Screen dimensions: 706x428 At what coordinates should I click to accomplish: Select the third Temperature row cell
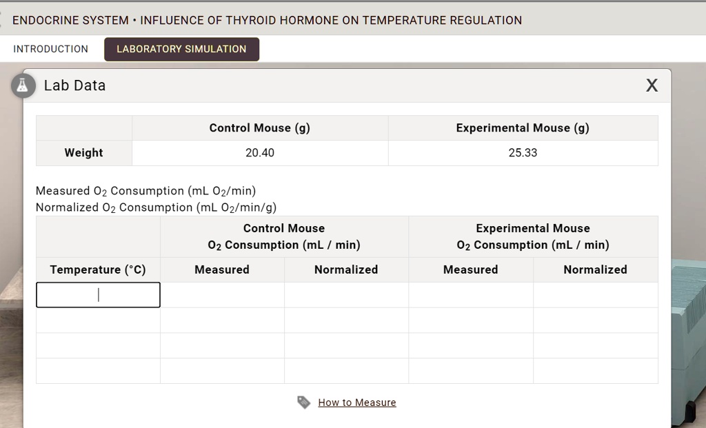point(97,345)
